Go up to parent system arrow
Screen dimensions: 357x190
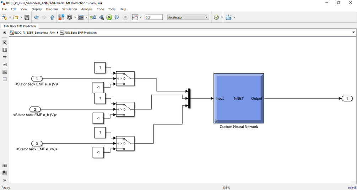(x=52, y=17)
